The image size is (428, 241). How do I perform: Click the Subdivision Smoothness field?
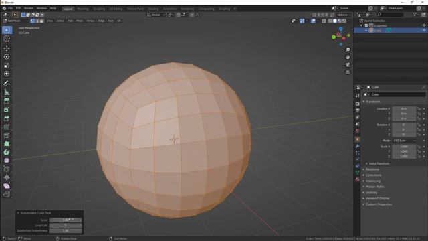tap(66, 231)
